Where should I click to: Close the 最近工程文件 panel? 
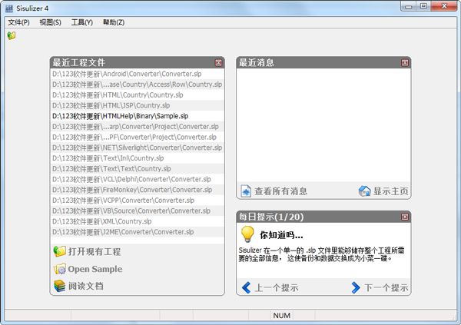[218, 63]
